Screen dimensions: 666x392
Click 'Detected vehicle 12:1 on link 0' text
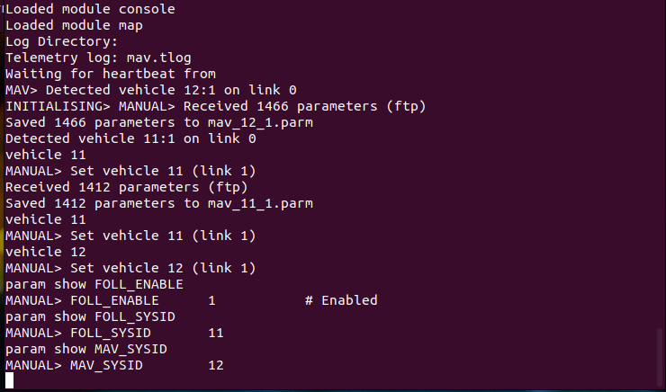171,90
